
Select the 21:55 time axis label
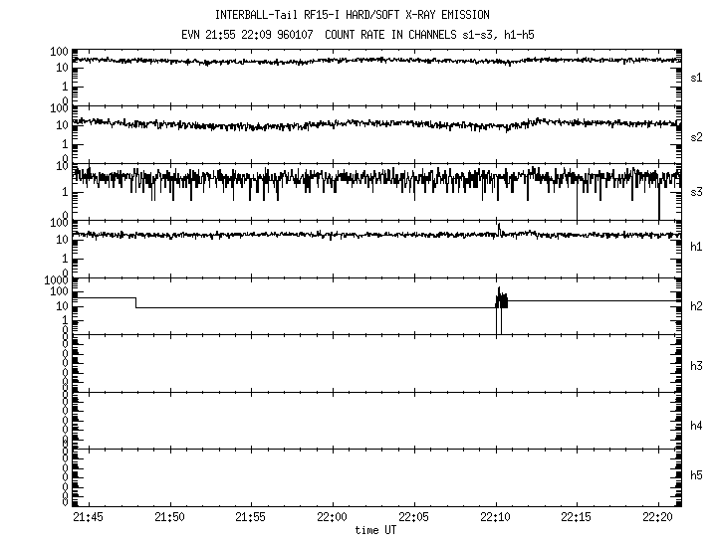coord(251,517)
